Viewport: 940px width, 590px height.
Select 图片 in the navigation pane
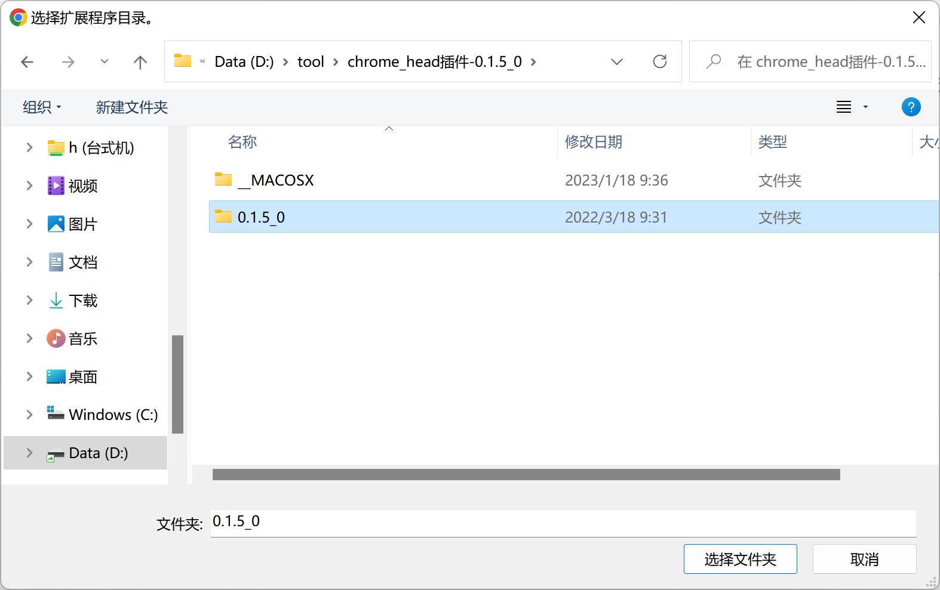pos(72,224)
